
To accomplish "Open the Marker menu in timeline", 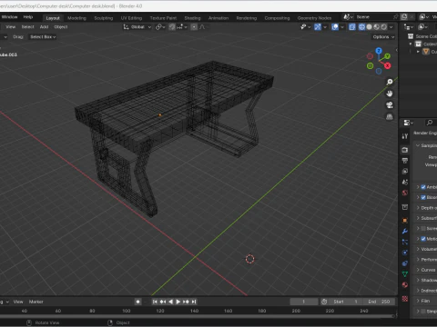I will click(x=36, y=302).
